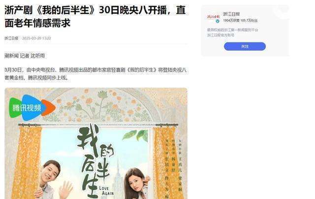The image size is (315, 199).
Task: Click the publish date 2025-03-29 13:22
Action: pos(36,38)
